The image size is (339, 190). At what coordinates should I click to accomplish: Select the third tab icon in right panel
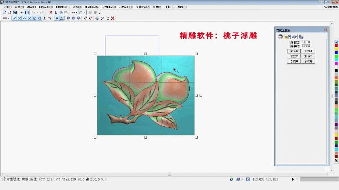tap(295, 37)
